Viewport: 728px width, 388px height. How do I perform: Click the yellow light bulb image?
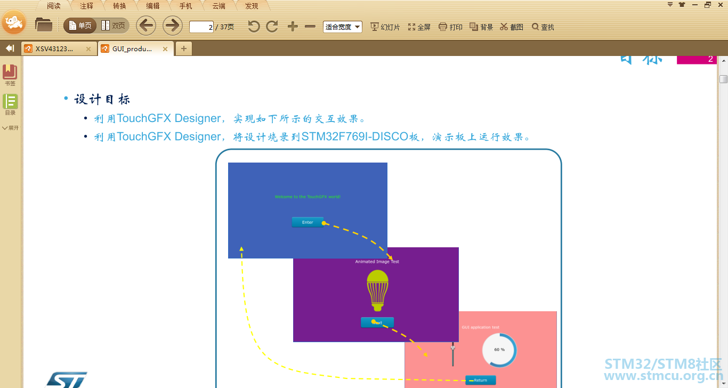click(378, 290)
